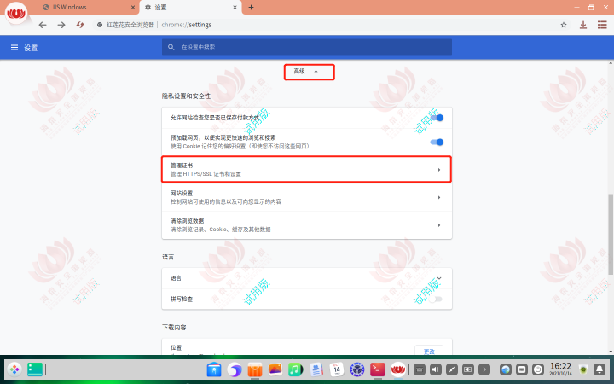The width and height of the screenshot is (614, 384).
Task: Collapse the 高级 advanced section
Action: tap(309, 72)
